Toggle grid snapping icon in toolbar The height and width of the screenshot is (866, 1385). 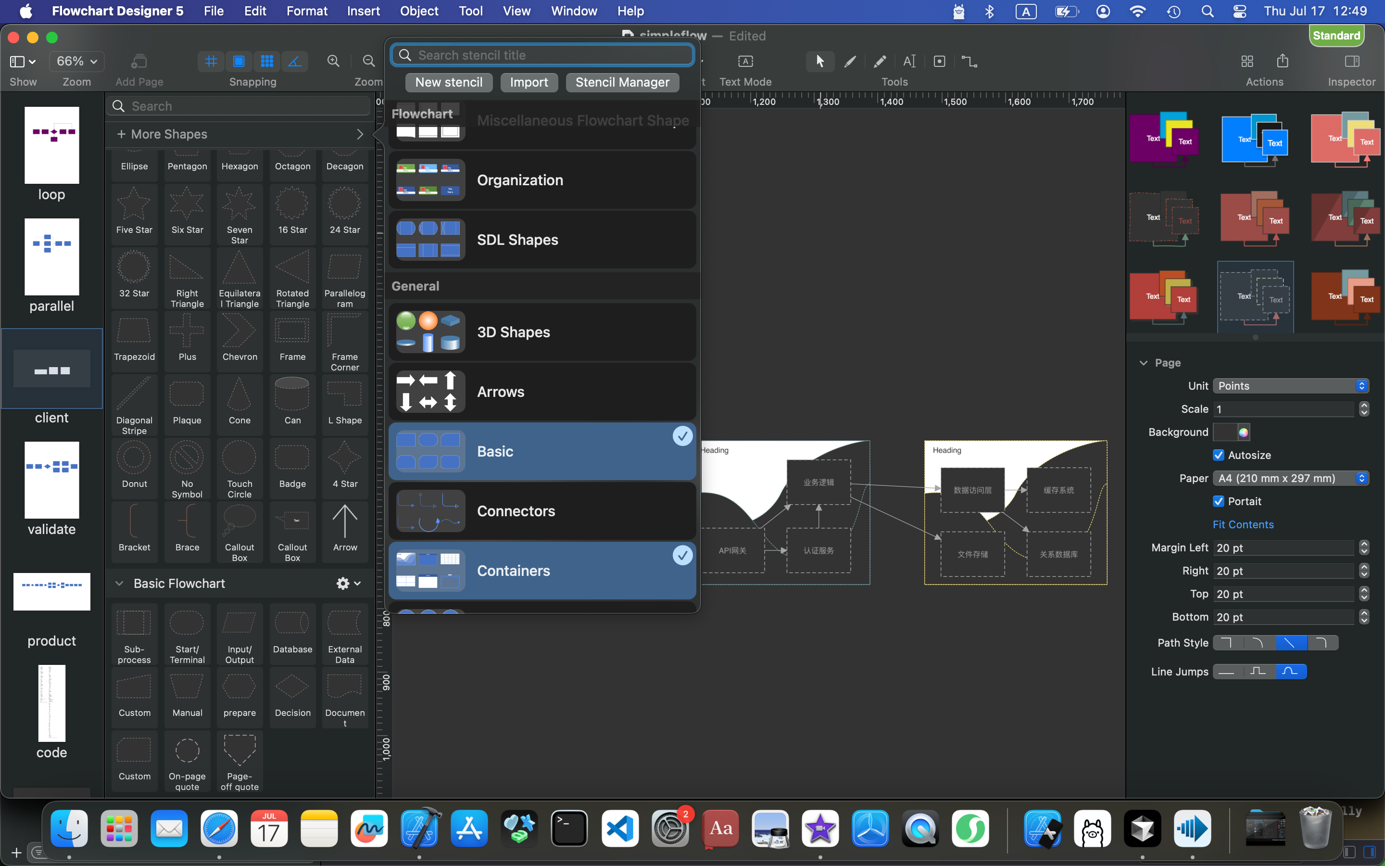pyautogui.click(x=211, y=61)
